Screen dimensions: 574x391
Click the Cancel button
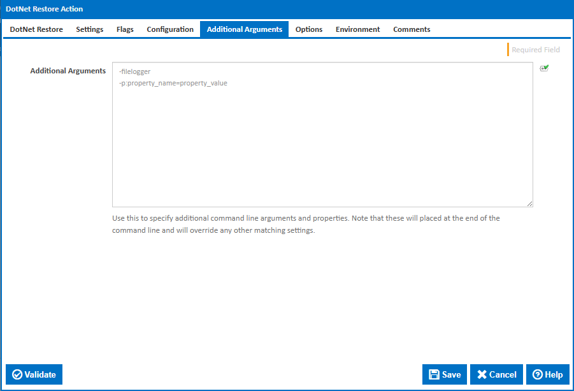496,374
